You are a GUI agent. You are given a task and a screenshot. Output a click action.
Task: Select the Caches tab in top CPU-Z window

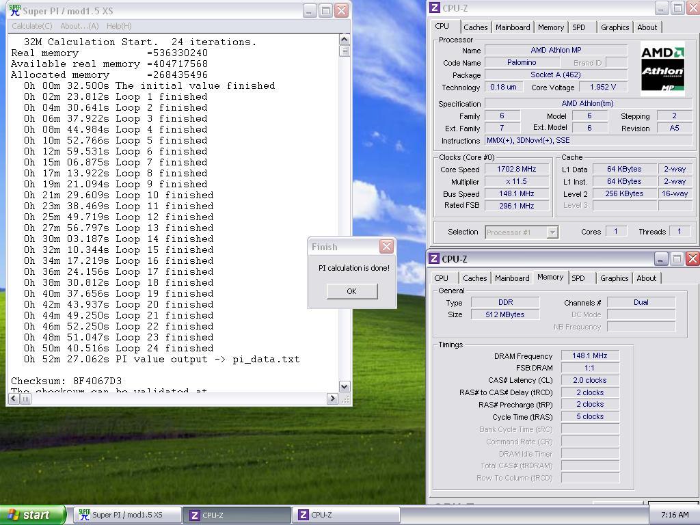476,27
